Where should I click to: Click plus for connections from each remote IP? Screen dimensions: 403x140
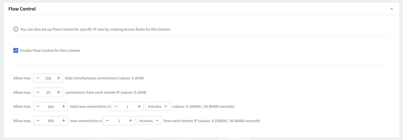click(x=59, y=92)
